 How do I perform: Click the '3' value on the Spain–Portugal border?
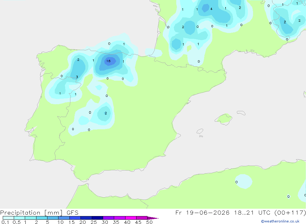click(77, 77)
